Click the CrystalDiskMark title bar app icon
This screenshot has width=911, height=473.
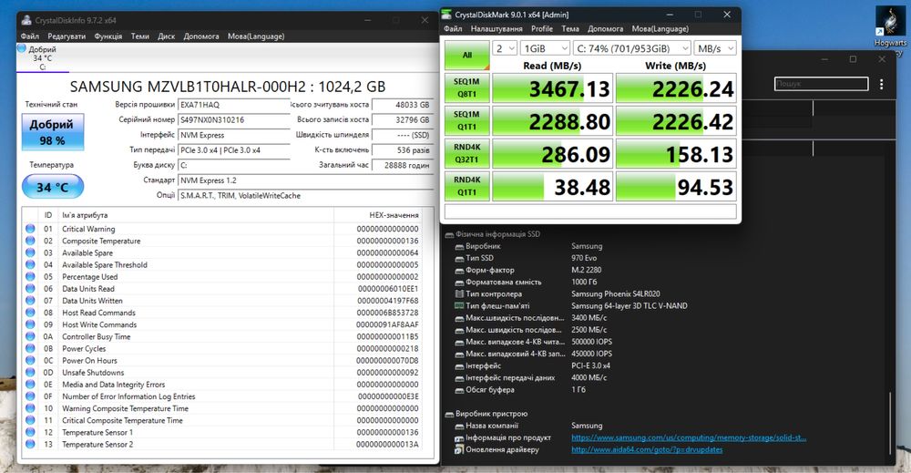tap(446, 15)
